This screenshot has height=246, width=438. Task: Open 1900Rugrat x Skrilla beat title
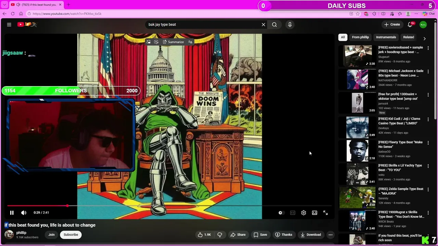(401, 214)
